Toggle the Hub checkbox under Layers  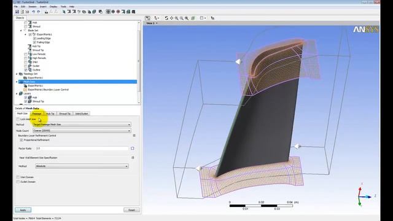click(26, 98)
